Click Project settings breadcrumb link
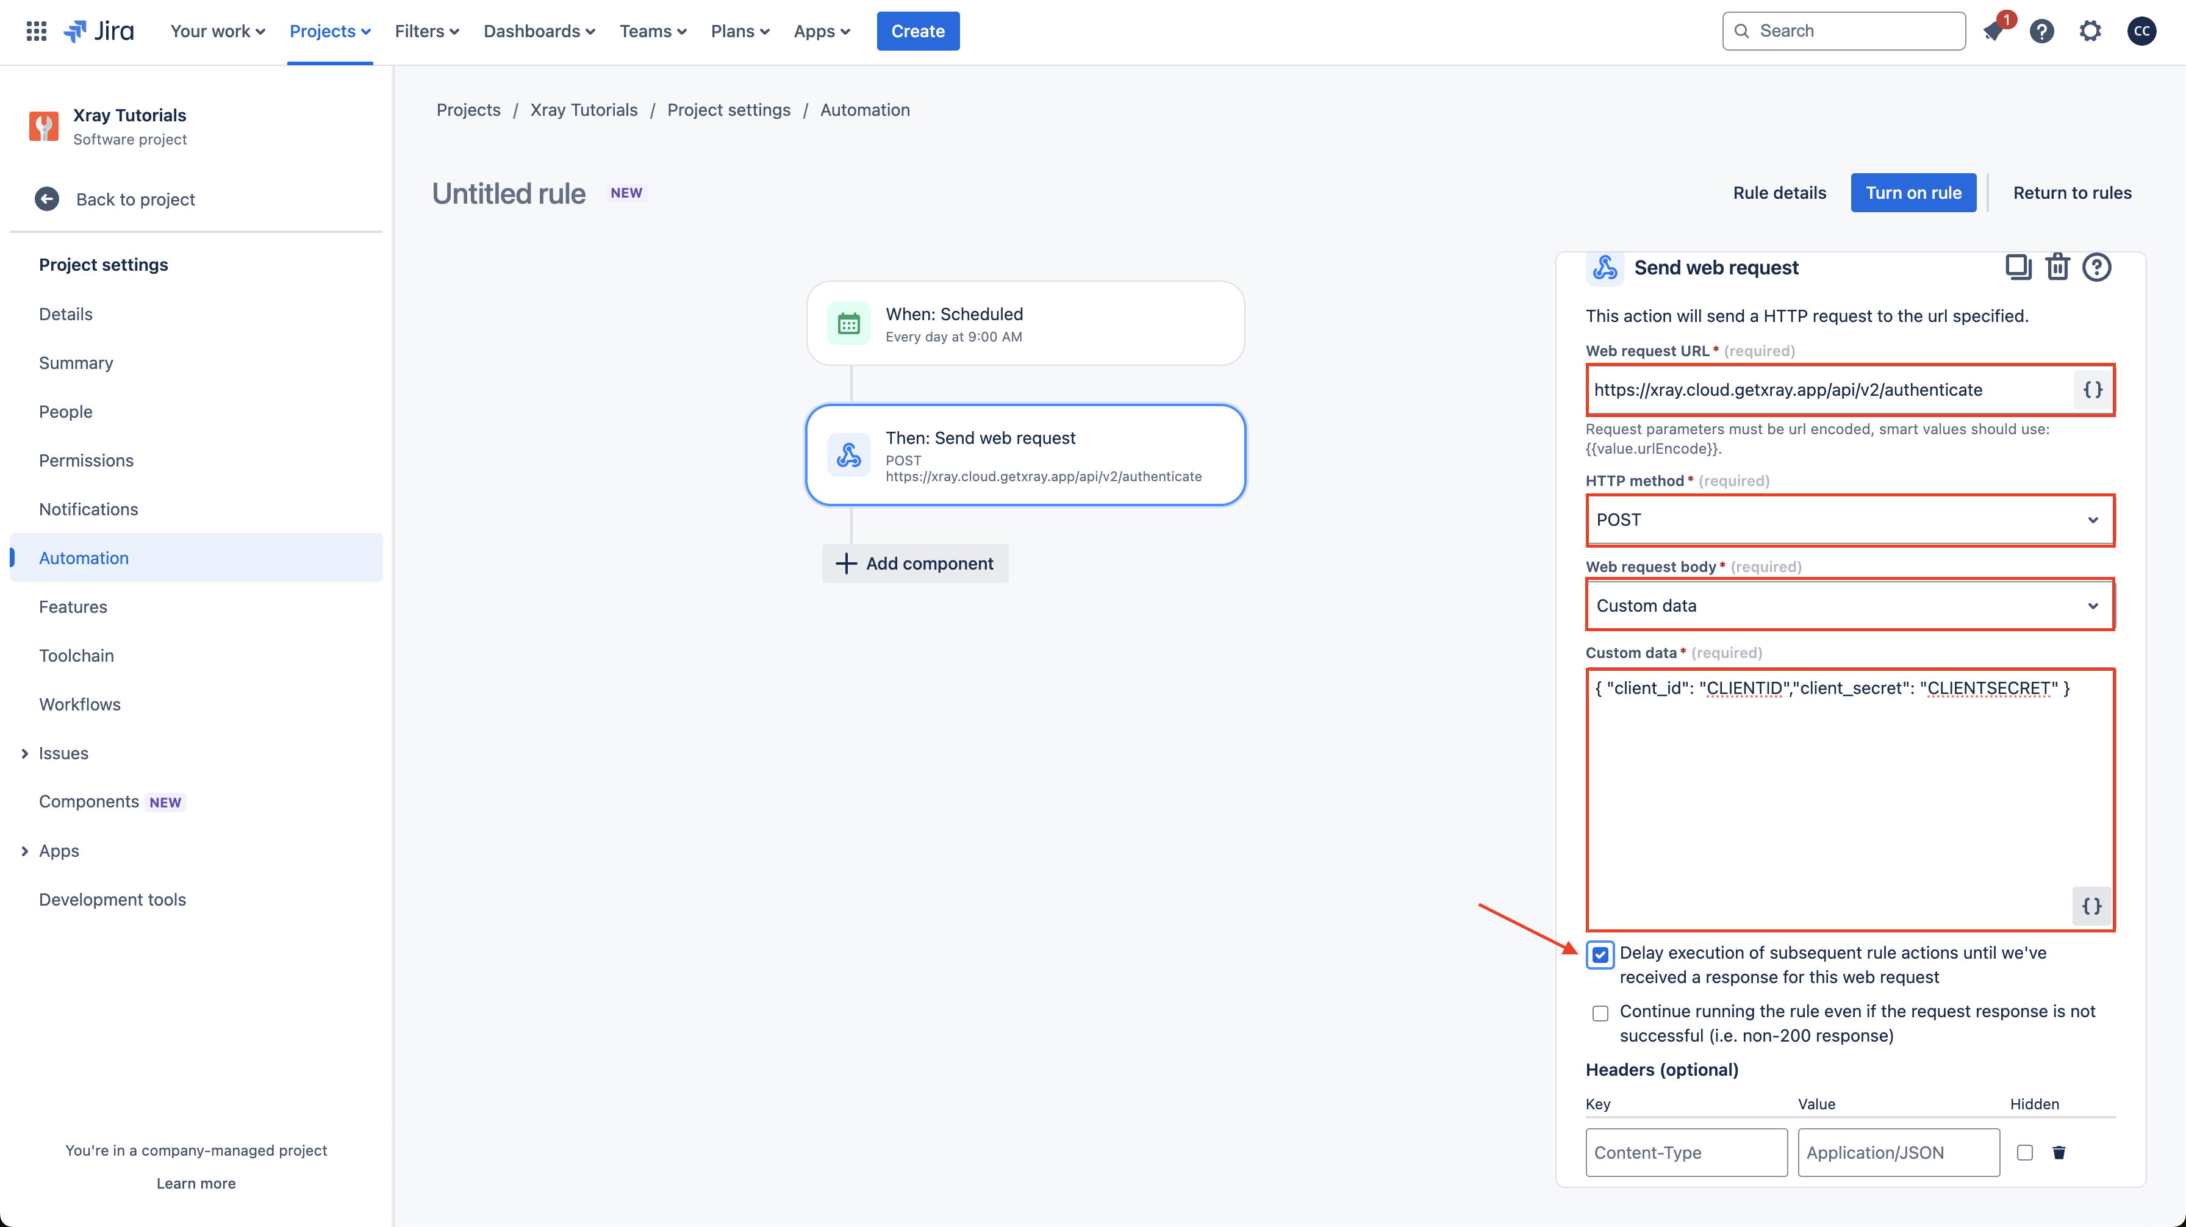The width and height of the screenshot is (2186, 1227). pos(729,109)
